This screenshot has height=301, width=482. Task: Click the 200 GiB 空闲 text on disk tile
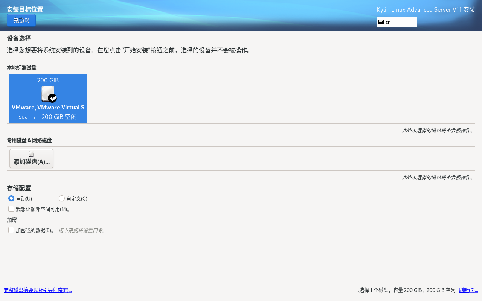coord(59,117)
